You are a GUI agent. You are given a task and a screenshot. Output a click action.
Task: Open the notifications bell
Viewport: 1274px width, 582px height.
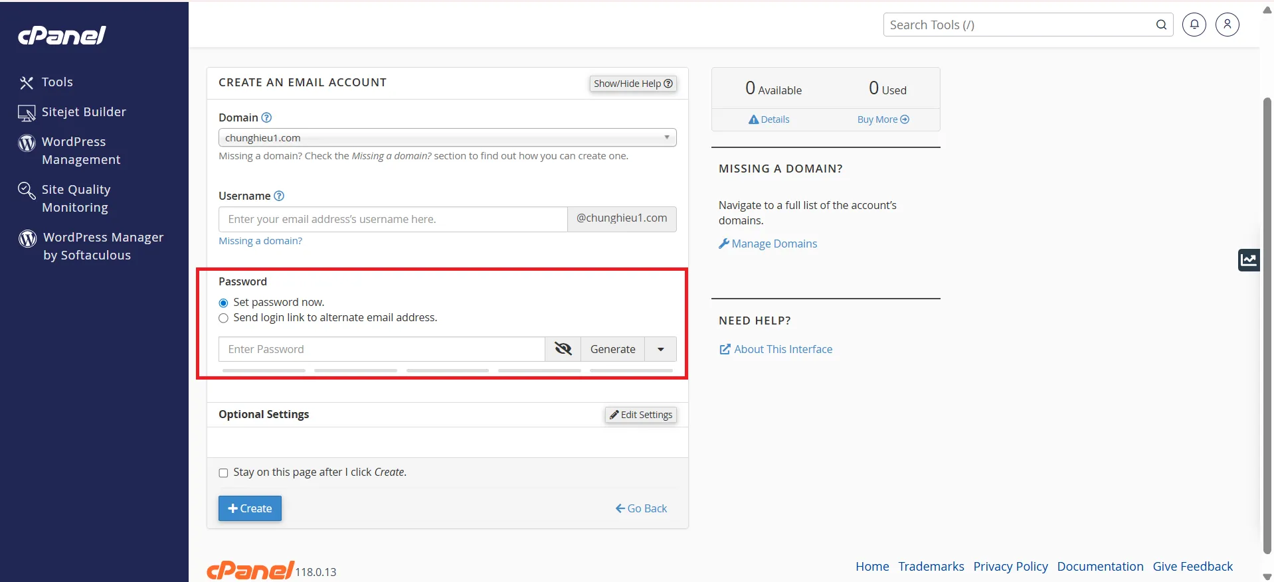click(1194, 25)
